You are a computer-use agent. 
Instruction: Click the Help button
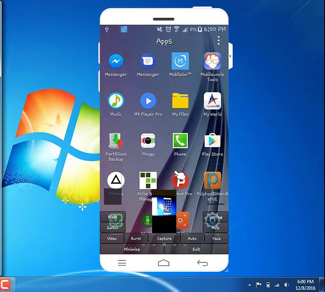click(216, 228)
